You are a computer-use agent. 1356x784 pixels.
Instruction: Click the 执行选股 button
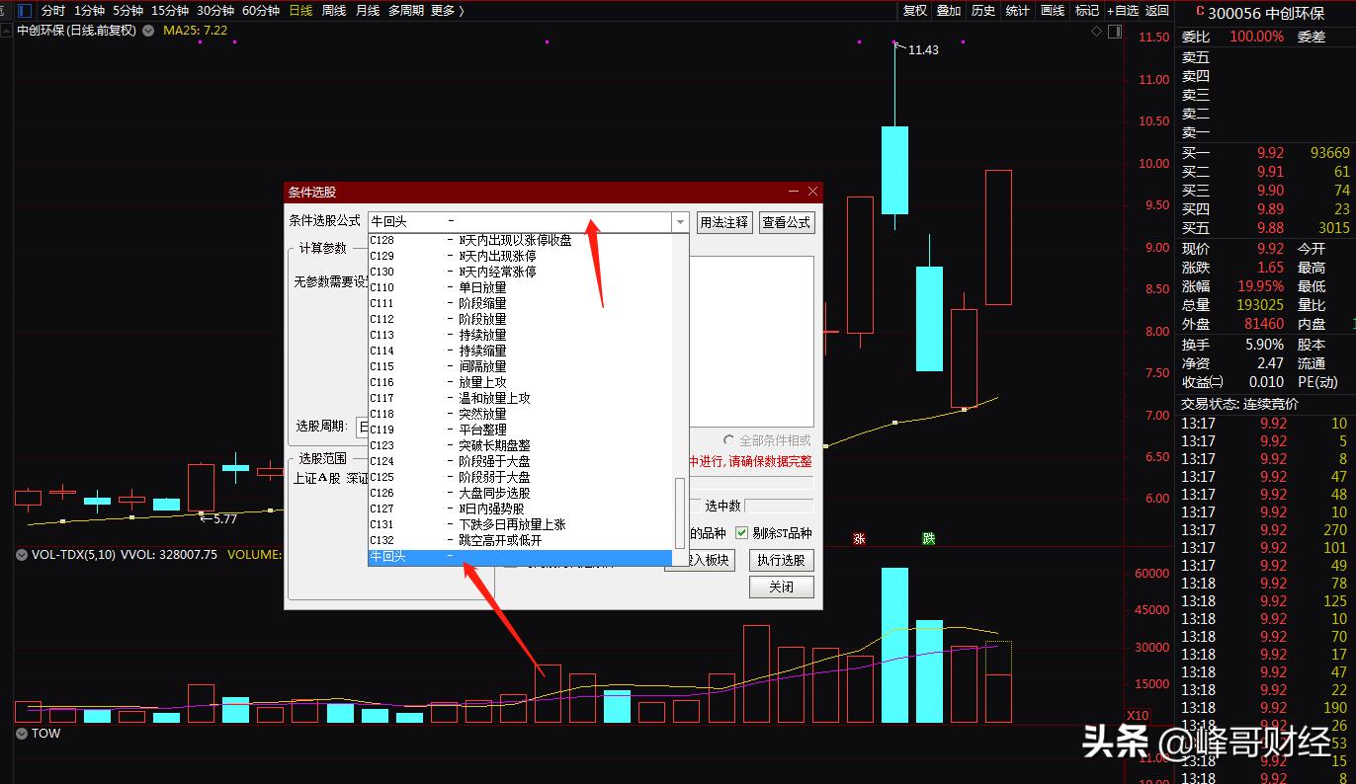[x=782, y=561]
